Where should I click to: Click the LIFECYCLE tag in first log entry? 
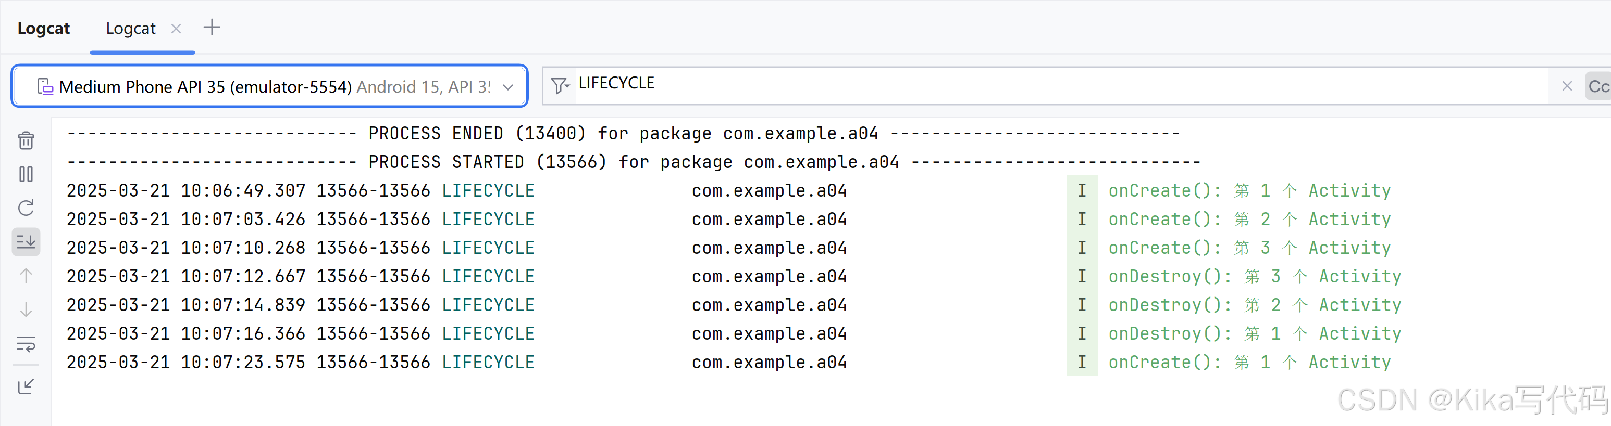488,190
